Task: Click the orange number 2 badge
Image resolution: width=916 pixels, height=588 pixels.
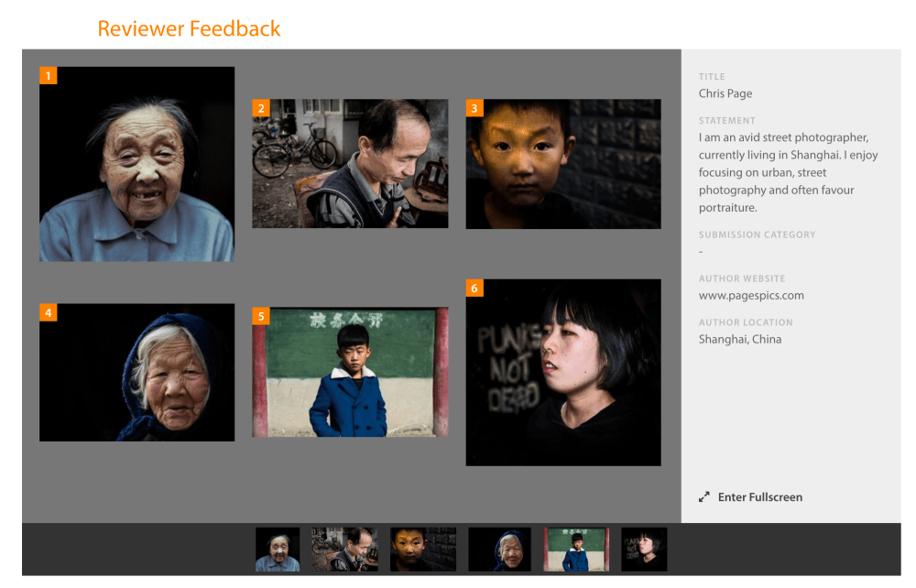Action: [x=261, y=108]
